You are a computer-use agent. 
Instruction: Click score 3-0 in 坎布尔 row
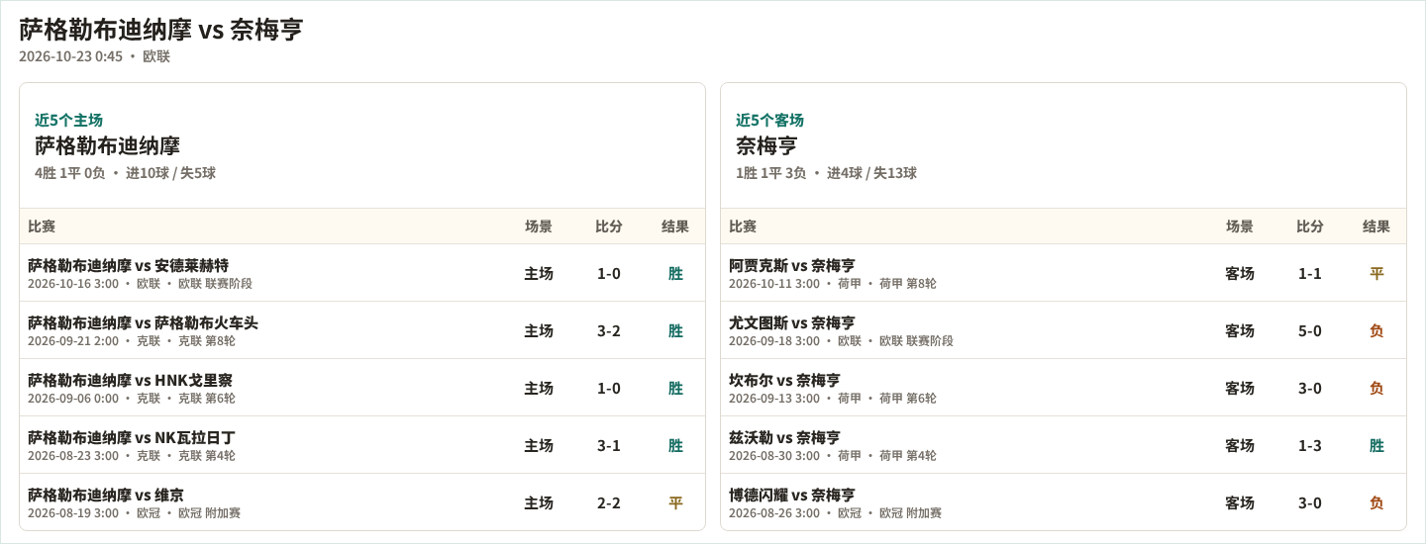coord(1310,388)
